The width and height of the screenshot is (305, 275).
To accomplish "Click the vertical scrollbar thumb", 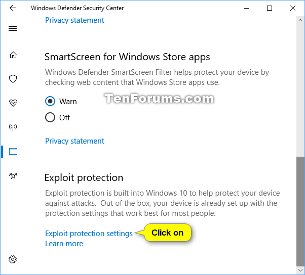I will (x=300, y=211).
